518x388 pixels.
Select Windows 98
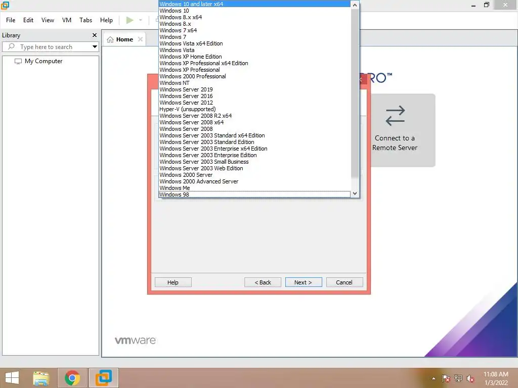254,195
